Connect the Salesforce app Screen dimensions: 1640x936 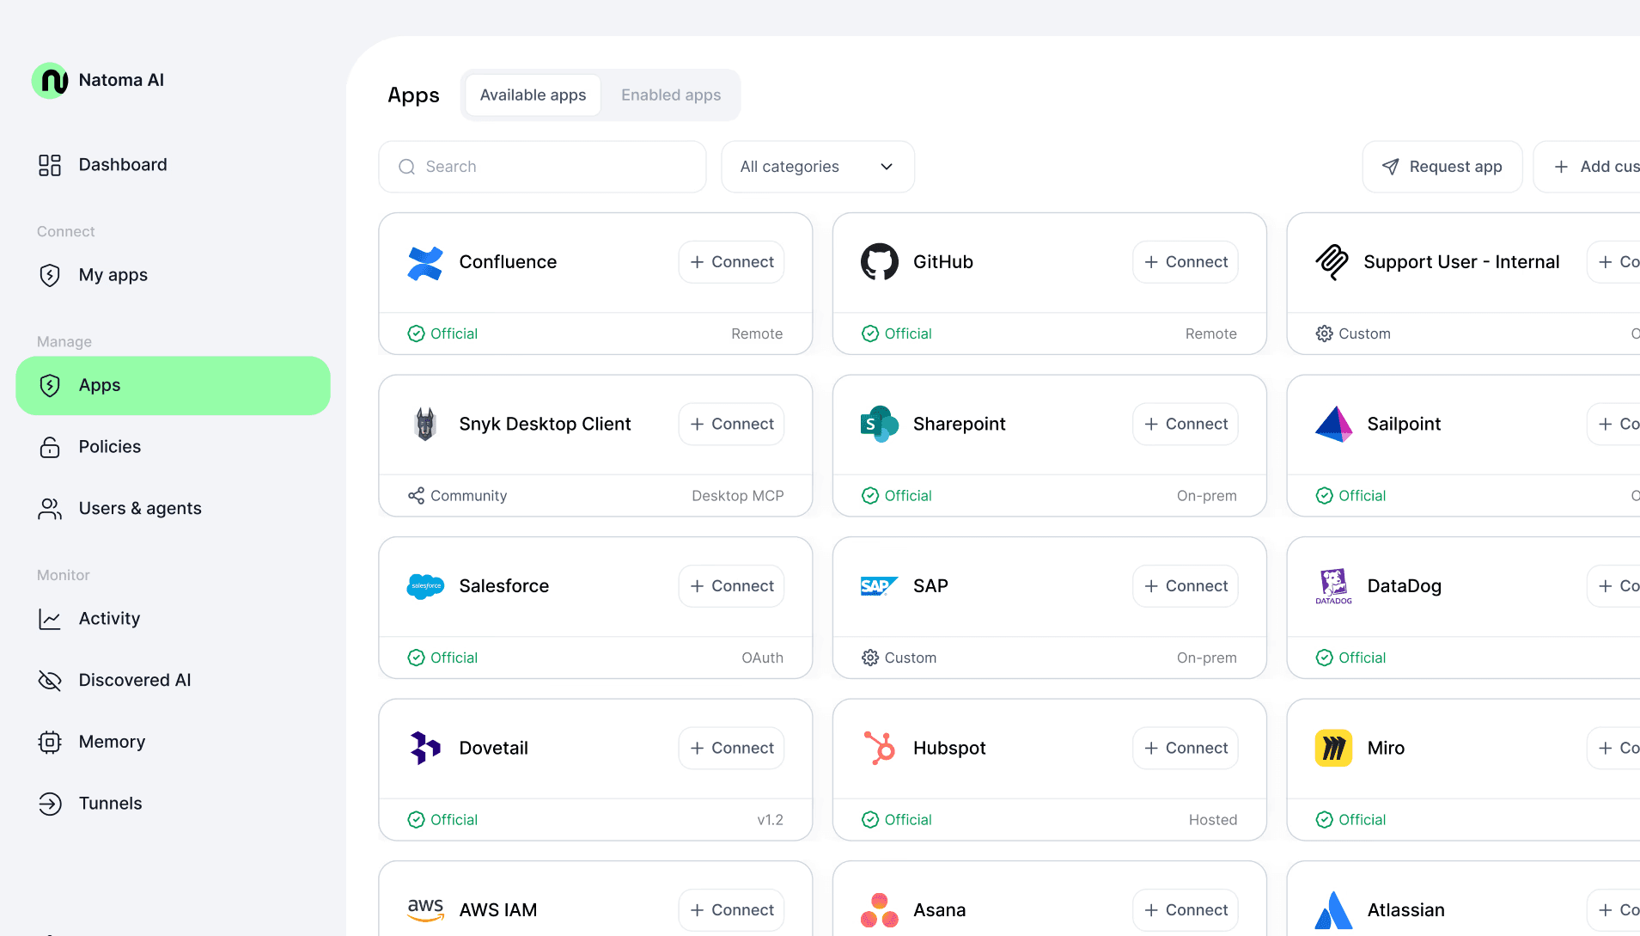(x=731, y=586)
